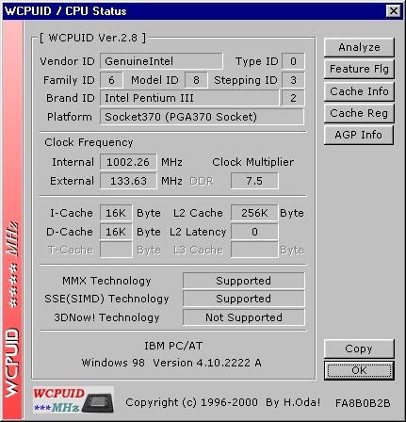
Task: Open the Feature Flg dialog
Action: (x=359, y=69)
